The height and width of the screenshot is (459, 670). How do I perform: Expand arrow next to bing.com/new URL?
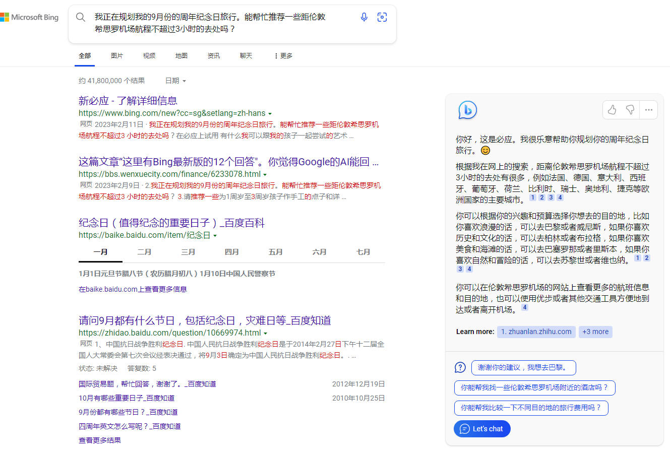270,114
